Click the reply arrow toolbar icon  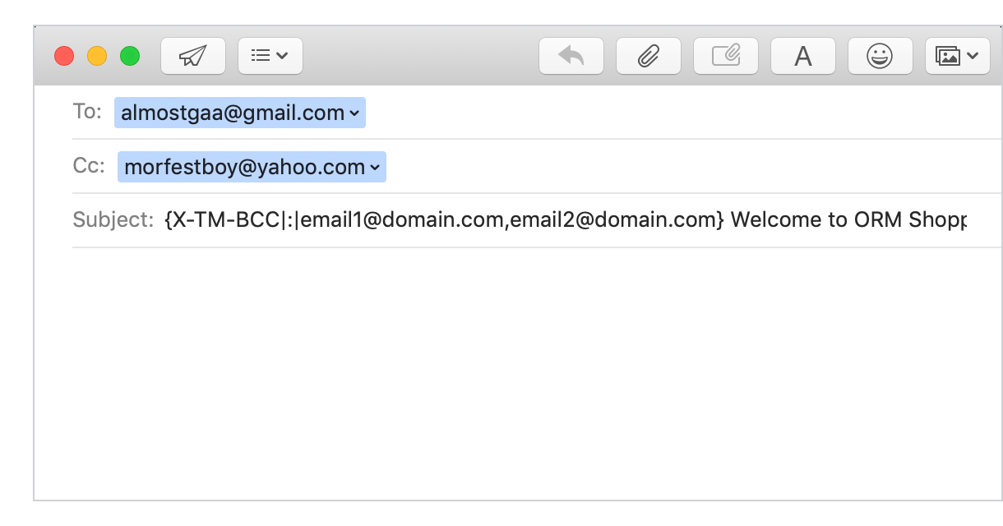point(571,56)
